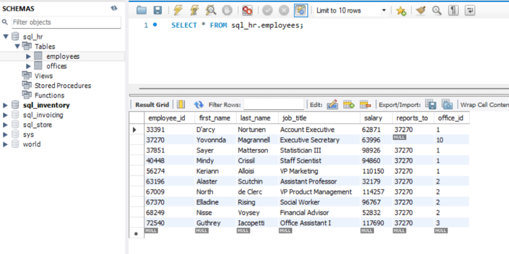Run Explain with the magnifier-lightning icon

coord(211,10)
